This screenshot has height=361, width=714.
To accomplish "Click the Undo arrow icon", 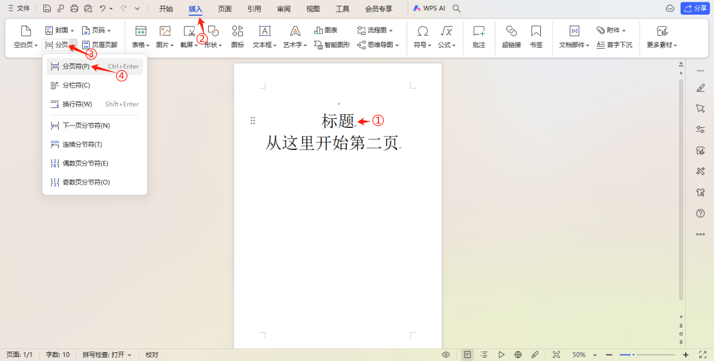I will 103,9.
